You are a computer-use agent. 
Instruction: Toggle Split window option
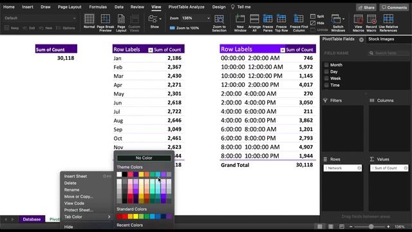click(x=317, y=16)
